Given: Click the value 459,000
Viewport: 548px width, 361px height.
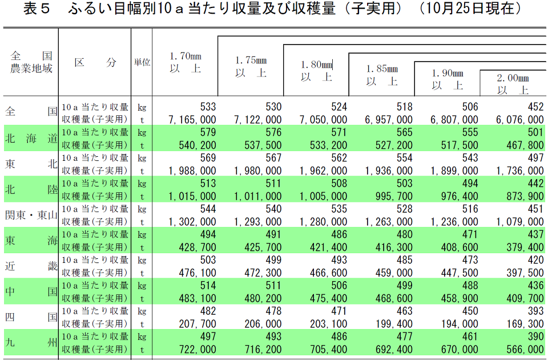Looking at the screenshot, I should pos(394,273).
